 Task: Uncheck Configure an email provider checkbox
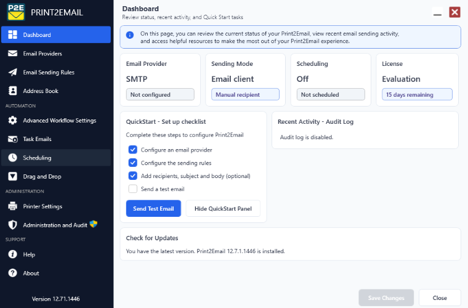[x=133, y=150]
